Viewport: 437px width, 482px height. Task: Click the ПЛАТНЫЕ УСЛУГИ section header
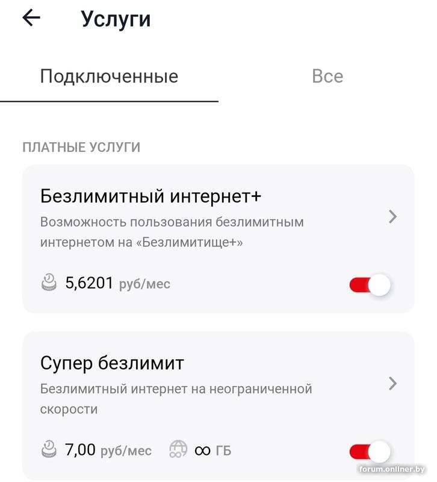click(x=81, y=148)
